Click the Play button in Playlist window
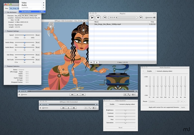Viewport: 194px width, 135px height. 92,18
